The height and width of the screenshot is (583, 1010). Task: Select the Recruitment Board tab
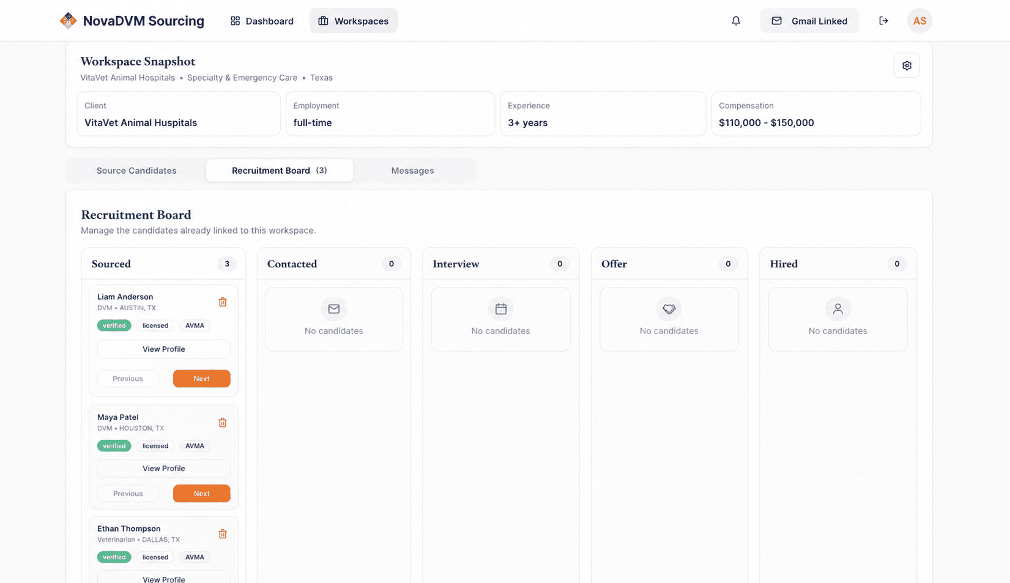280,171
